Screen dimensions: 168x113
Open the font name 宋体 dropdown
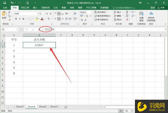[x=37, y=14]
